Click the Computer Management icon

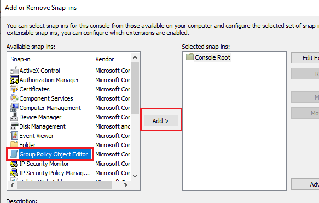14,108
